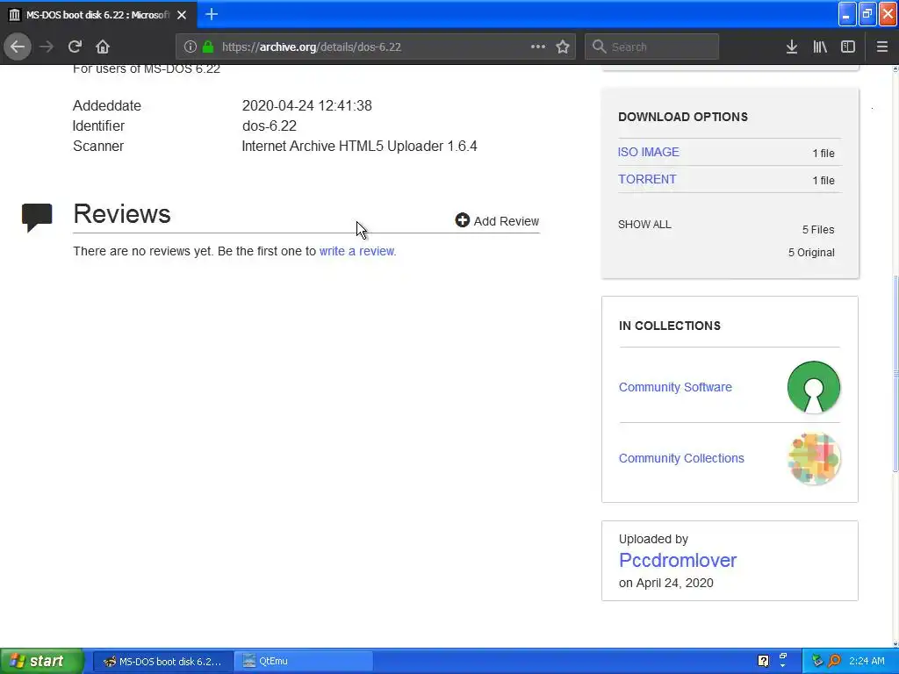Restore down the browser window
This screenshot has height=674, width=899.
coord(867,14)
